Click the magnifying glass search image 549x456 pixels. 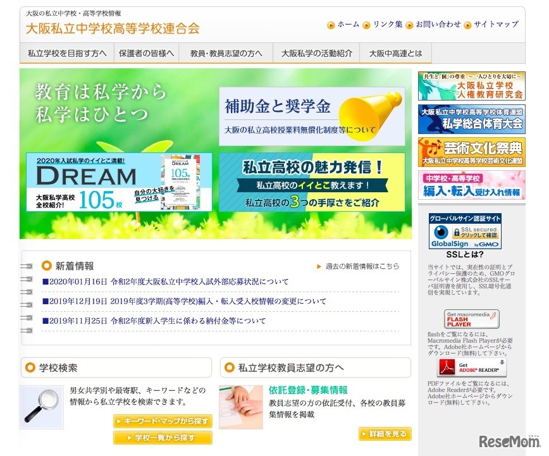click(x=42, y=407)
